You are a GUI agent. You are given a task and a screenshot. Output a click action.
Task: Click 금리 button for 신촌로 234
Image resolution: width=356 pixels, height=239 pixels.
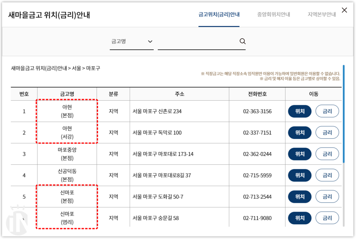327,111
